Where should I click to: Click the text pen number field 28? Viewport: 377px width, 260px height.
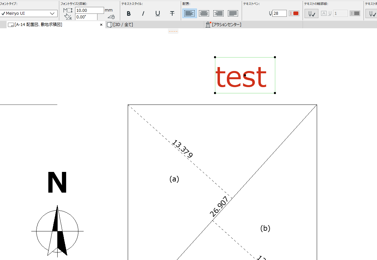coord(280,13)
